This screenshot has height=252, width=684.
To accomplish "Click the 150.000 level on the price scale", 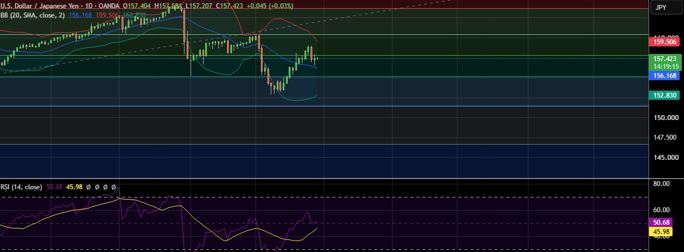I will (x=665, y=118).
